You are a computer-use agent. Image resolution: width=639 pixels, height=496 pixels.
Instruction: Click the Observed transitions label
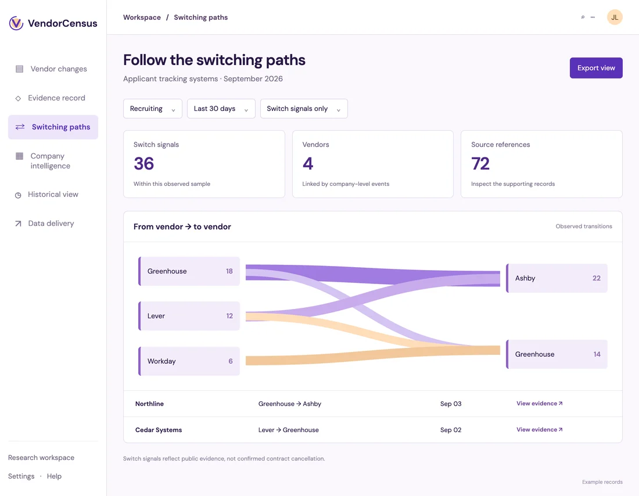click(x=584, y=226)
